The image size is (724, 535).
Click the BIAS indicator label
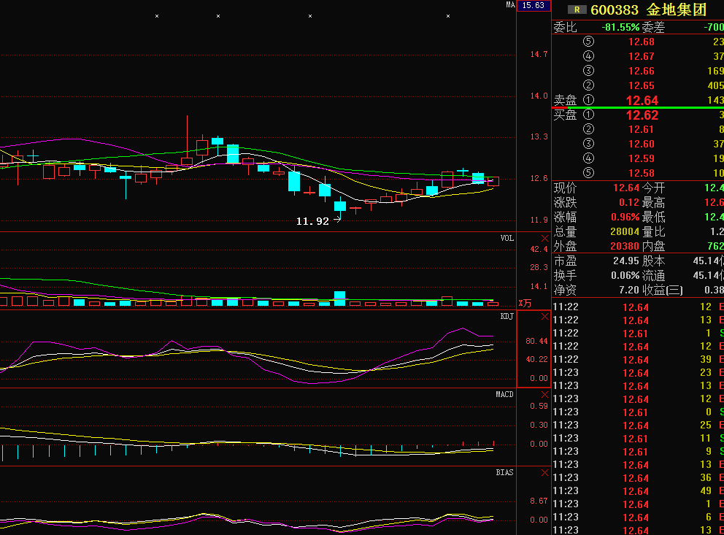pos(504,472)
